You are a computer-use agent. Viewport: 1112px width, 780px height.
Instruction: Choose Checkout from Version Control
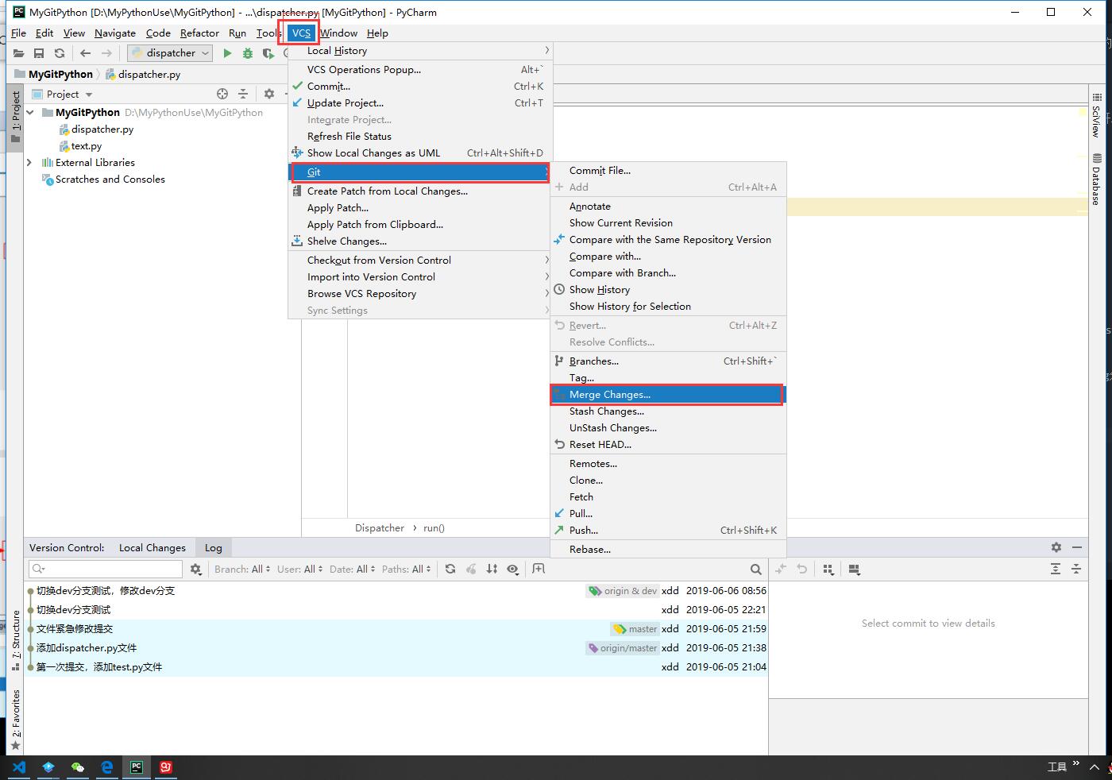419,261
